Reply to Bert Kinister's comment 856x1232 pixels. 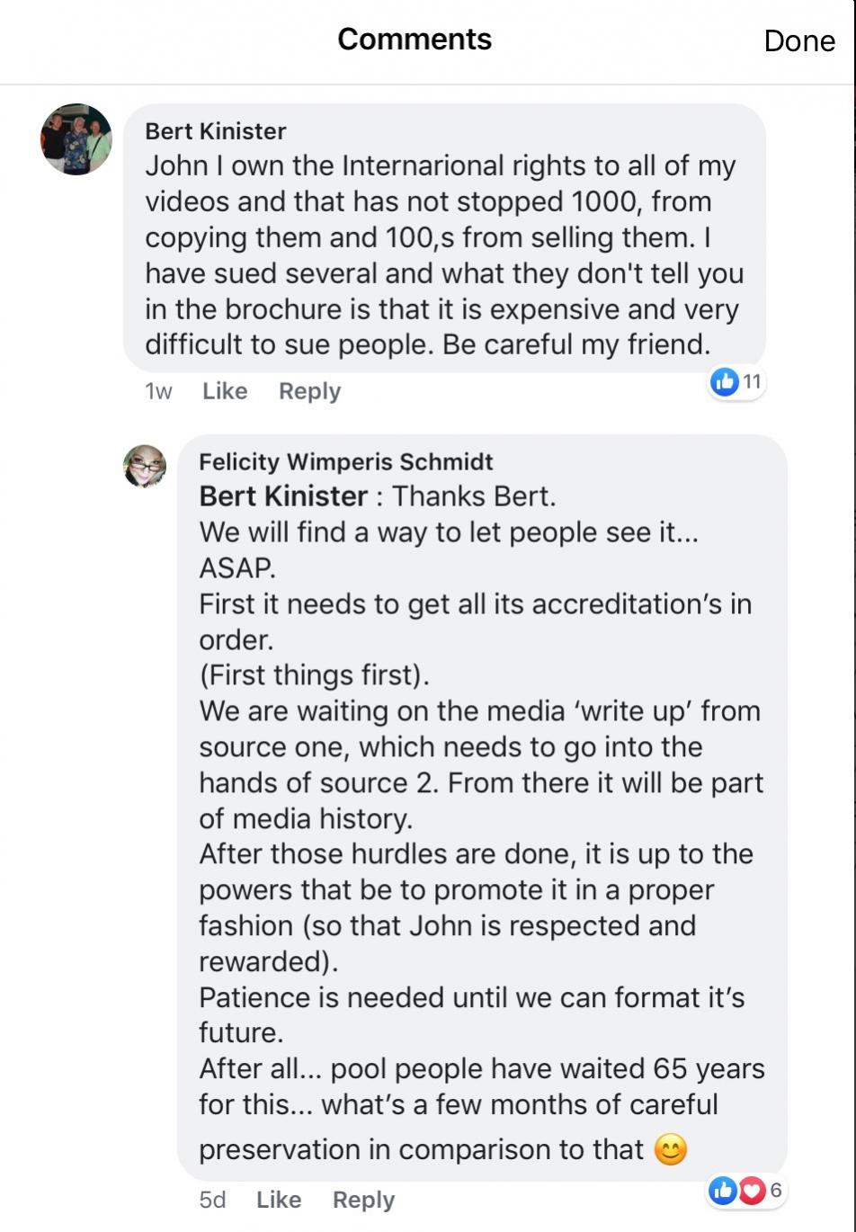click(x=309, y=391)
